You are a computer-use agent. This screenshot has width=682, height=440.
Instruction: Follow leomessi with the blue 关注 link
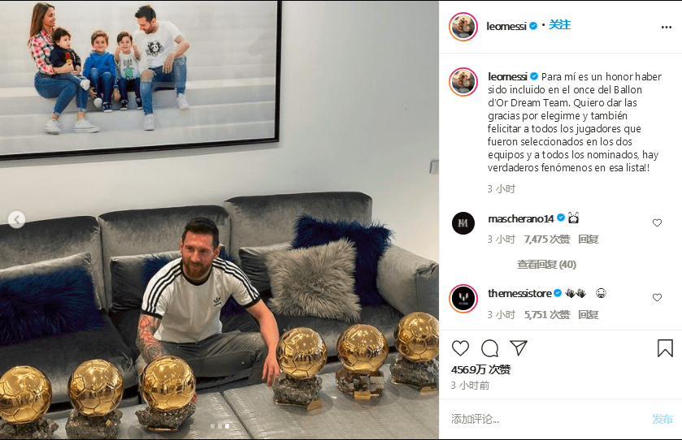tap(559, 24)
